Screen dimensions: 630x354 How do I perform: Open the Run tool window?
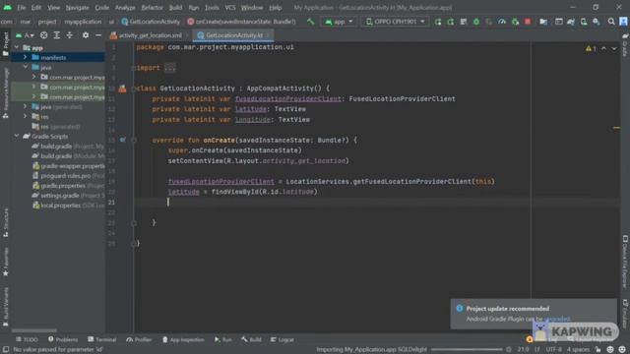[223, 339]
